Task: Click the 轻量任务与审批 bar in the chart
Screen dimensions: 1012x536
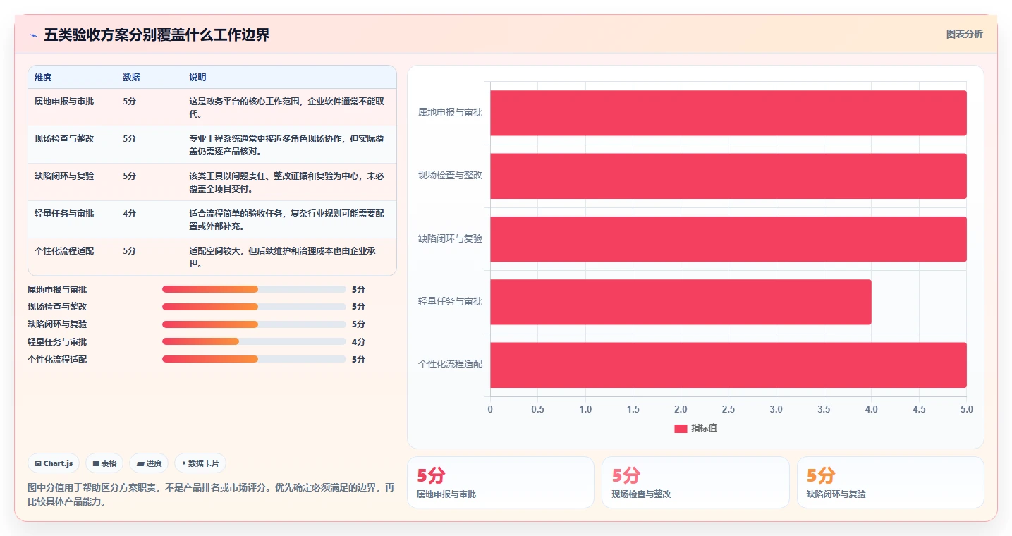Action: click(681, 302)
